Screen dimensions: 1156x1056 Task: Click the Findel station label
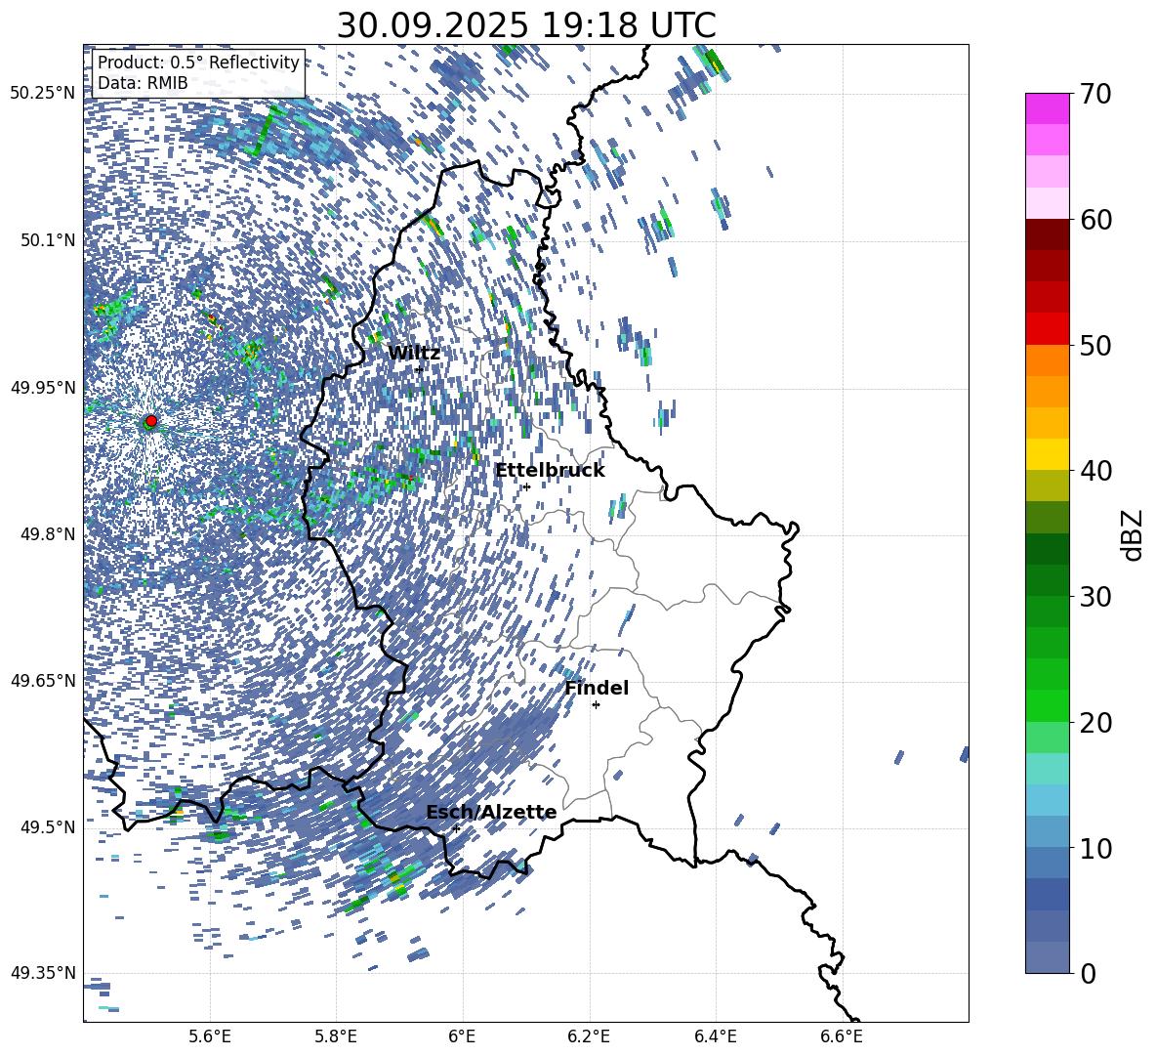(597, 688)
